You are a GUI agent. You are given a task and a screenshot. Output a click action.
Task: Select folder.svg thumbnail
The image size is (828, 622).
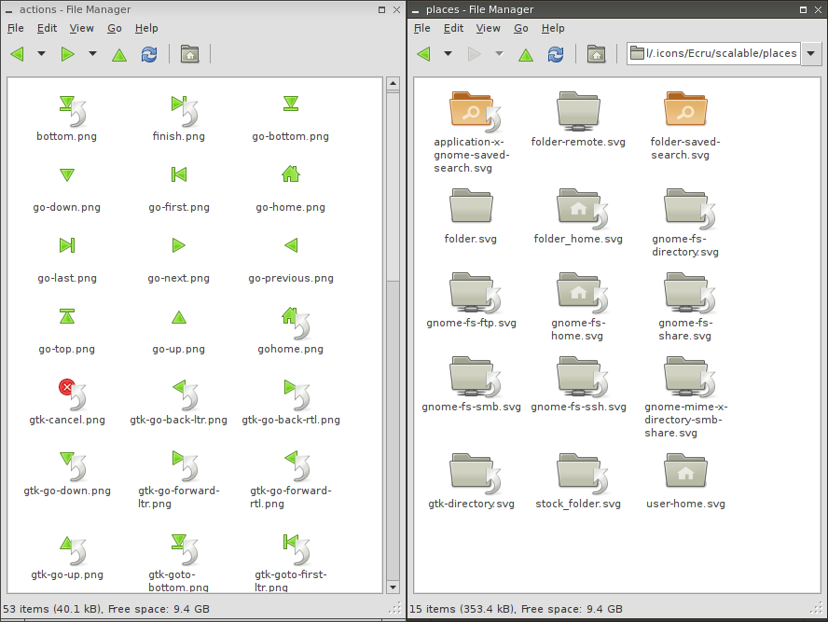(x=471, y=205)
